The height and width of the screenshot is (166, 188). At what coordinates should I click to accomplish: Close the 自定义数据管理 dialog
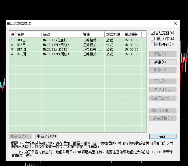[x=175, y=23]
